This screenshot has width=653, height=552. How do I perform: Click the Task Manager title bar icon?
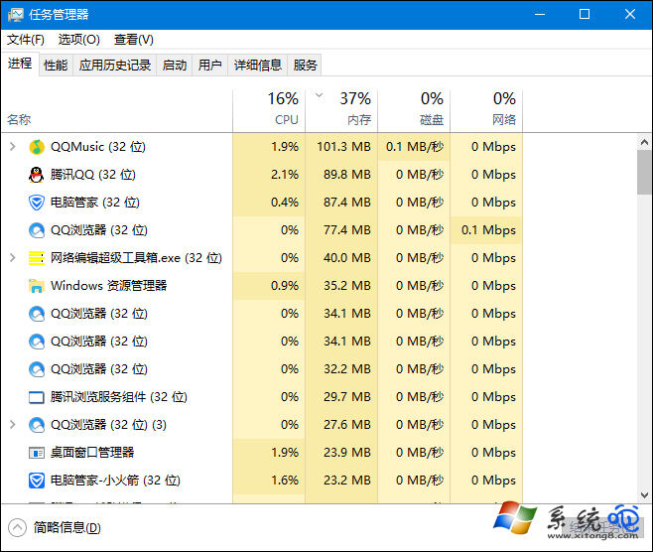click(16, 15)
